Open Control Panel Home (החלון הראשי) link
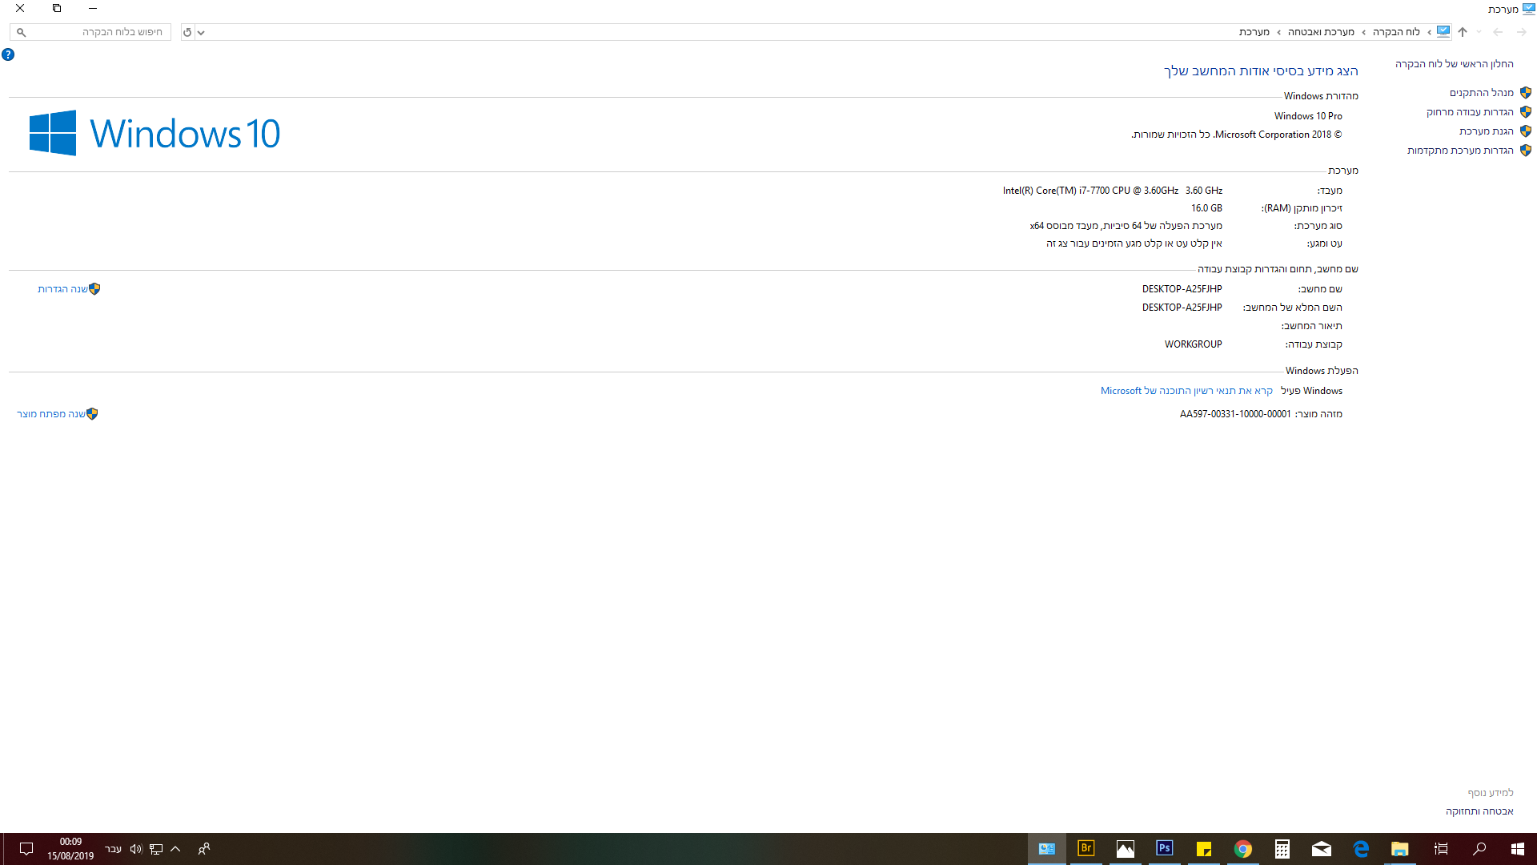 tap(1454, 64)
